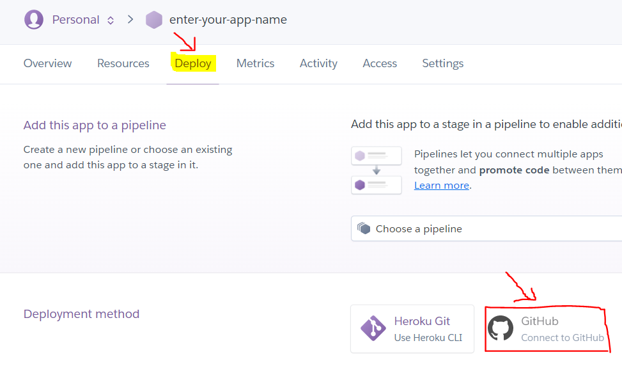Go to the Metrics tab

tap(256, 63)
